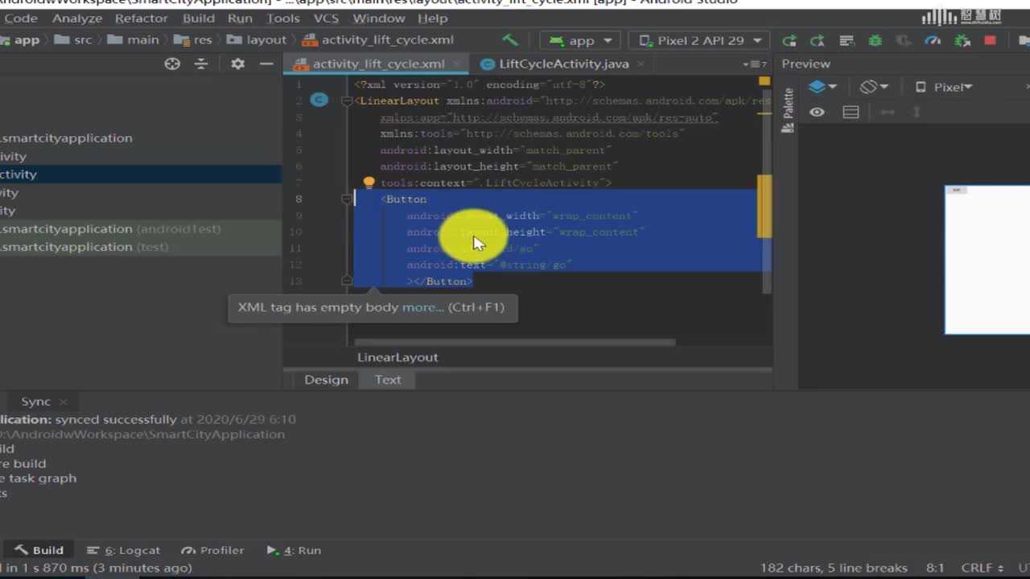Click the main breadcrumb folder

pos(133,39)
